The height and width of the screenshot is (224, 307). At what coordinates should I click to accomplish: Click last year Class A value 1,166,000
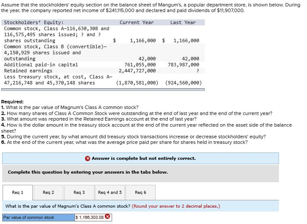[x=186, y=40]
